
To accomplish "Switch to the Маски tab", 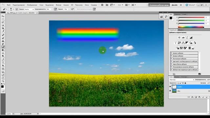I will [180, 30].
